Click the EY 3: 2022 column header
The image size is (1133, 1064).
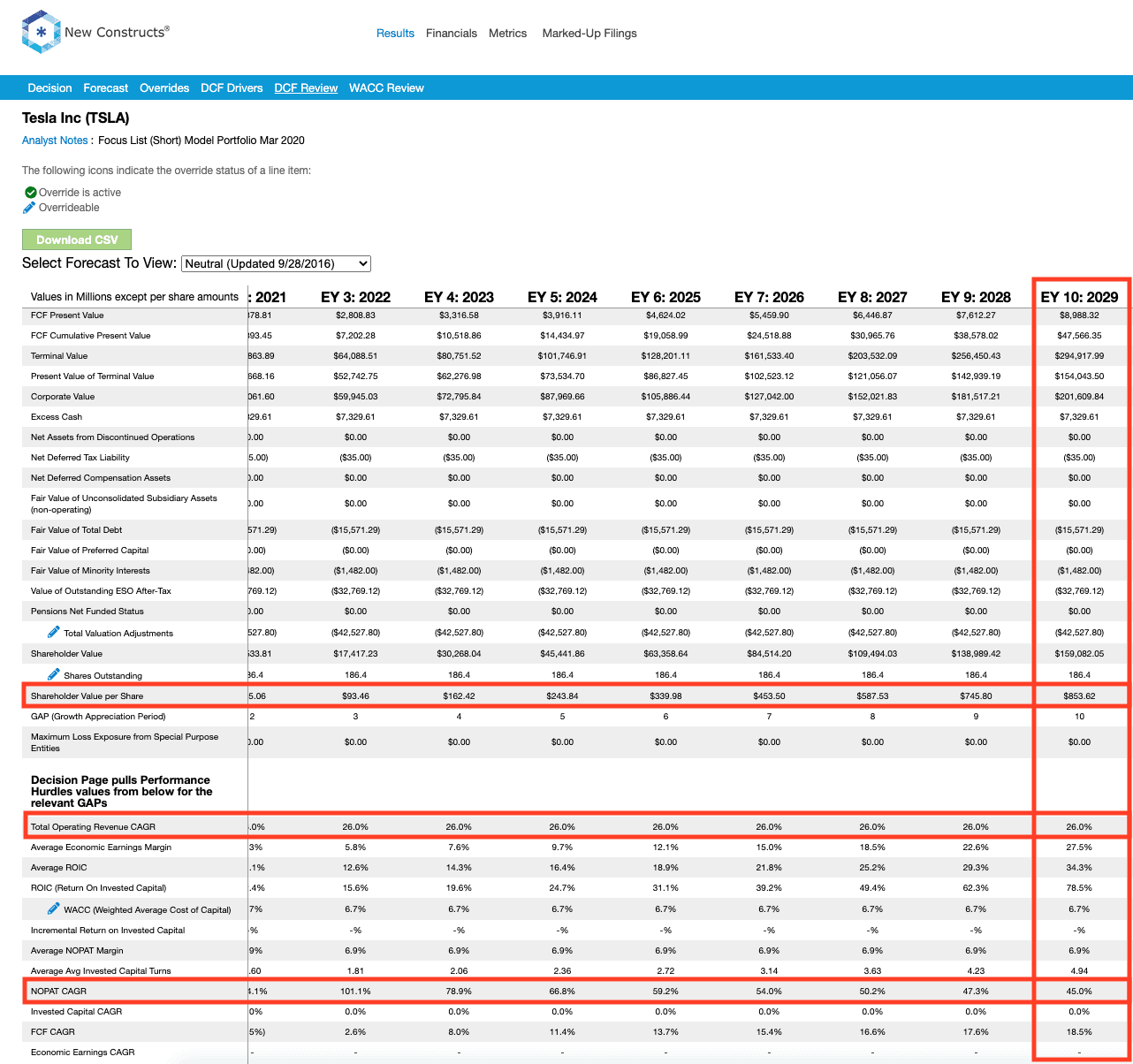pos(355,297)
